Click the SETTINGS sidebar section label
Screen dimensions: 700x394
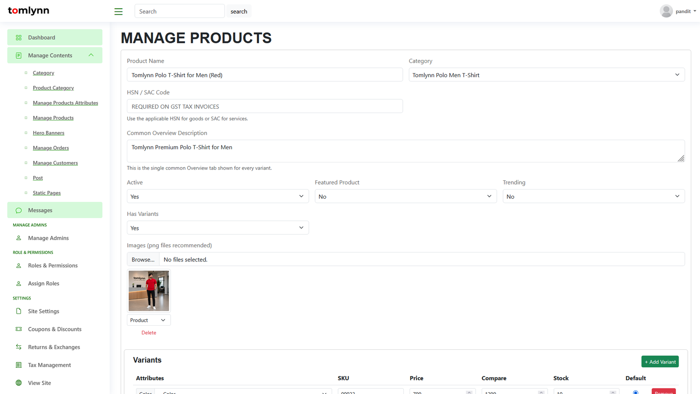(x=22, y=299)
